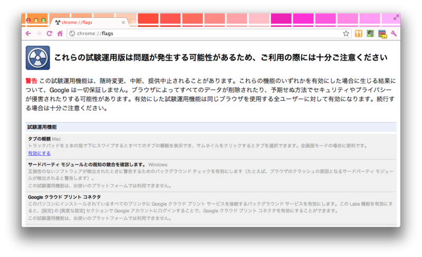Focus the address bar showing chrome://flags

tap(208, 34)
